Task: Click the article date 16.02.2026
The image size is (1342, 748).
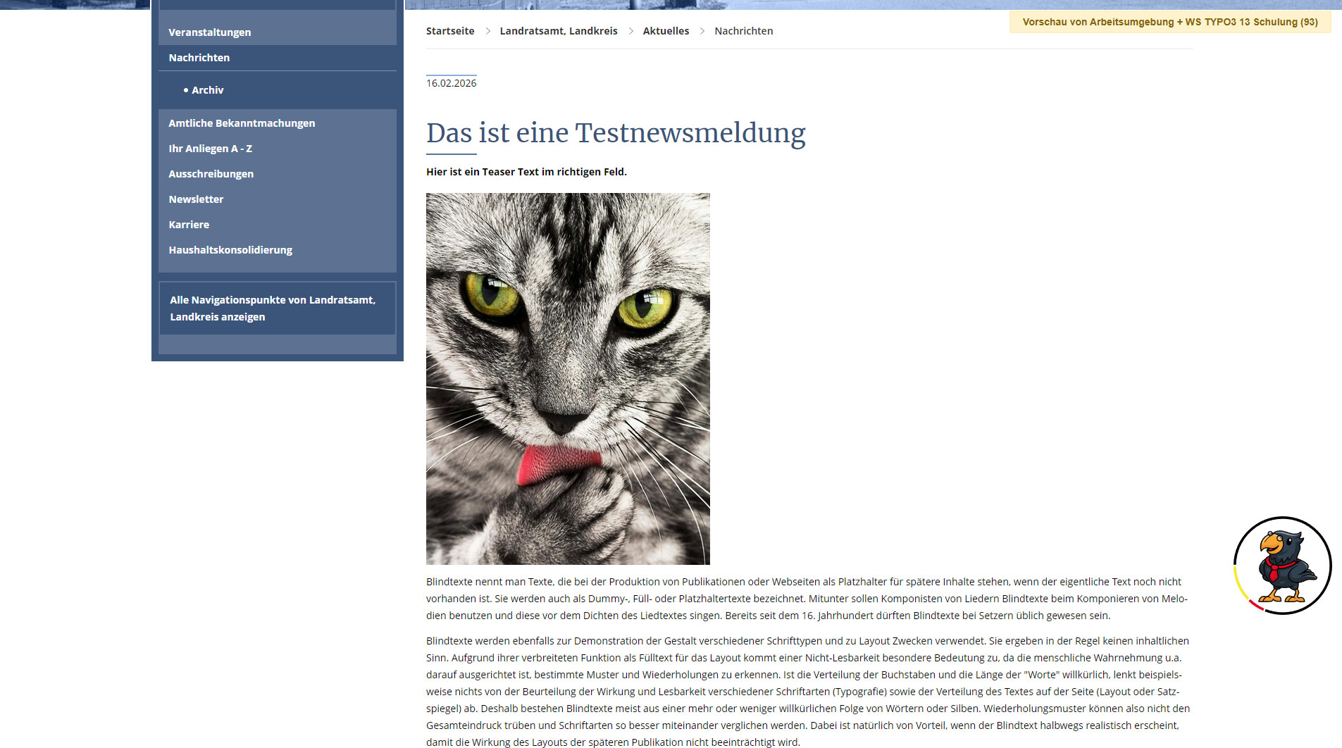Action: 451,83
